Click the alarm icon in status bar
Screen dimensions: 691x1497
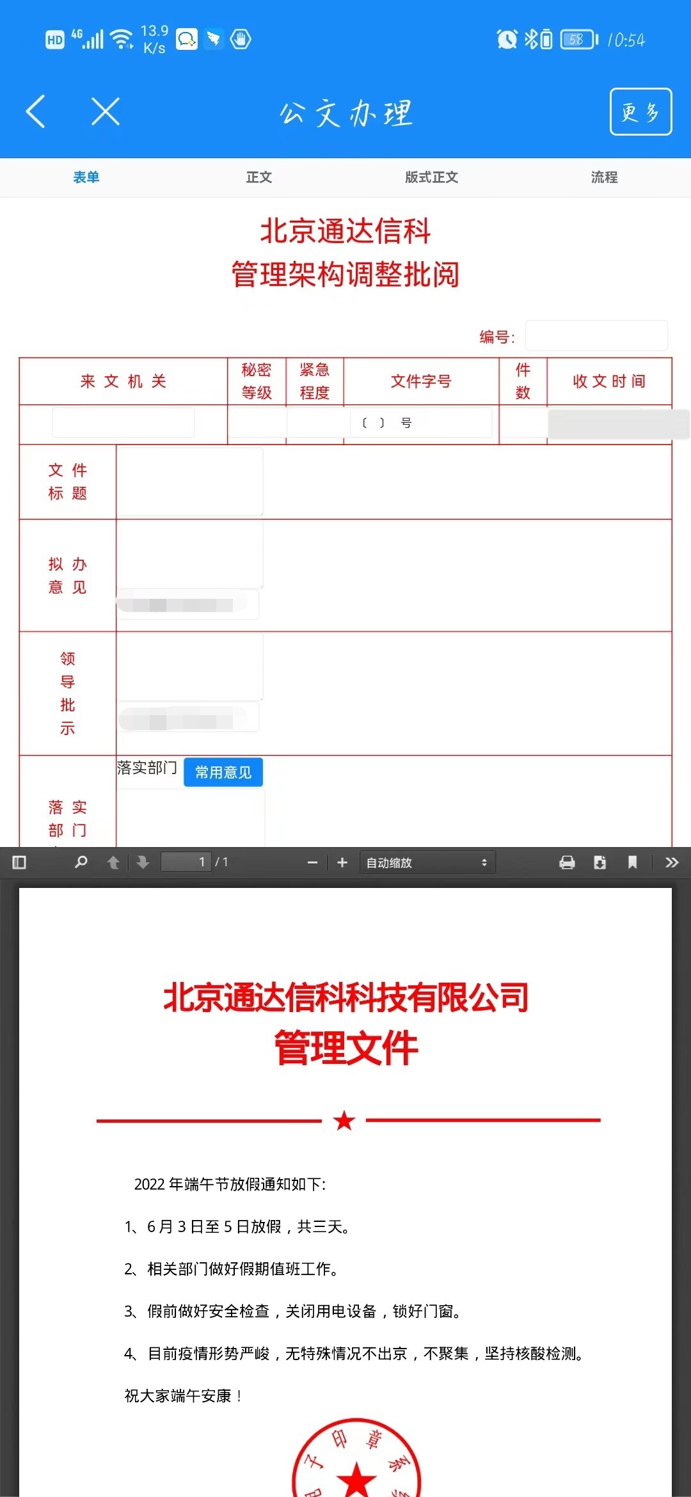pos(507,40)
